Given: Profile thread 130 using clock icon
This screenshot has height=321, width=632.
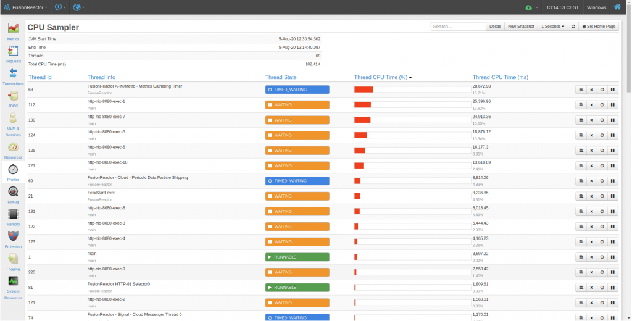Looking at the screenshot, I should (x=602, y=120).
